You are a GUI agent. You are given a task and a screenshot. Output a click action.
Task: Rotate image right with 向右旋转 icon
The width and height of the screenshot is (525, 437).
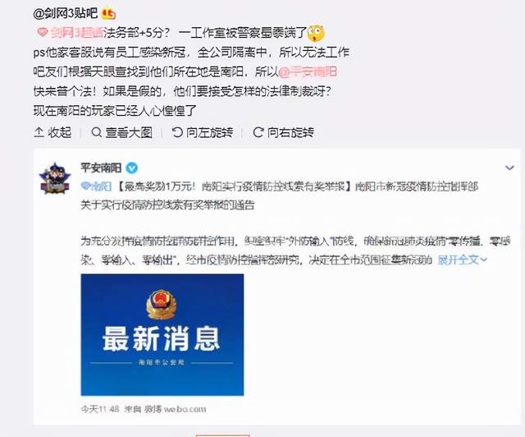click(258, 132)
